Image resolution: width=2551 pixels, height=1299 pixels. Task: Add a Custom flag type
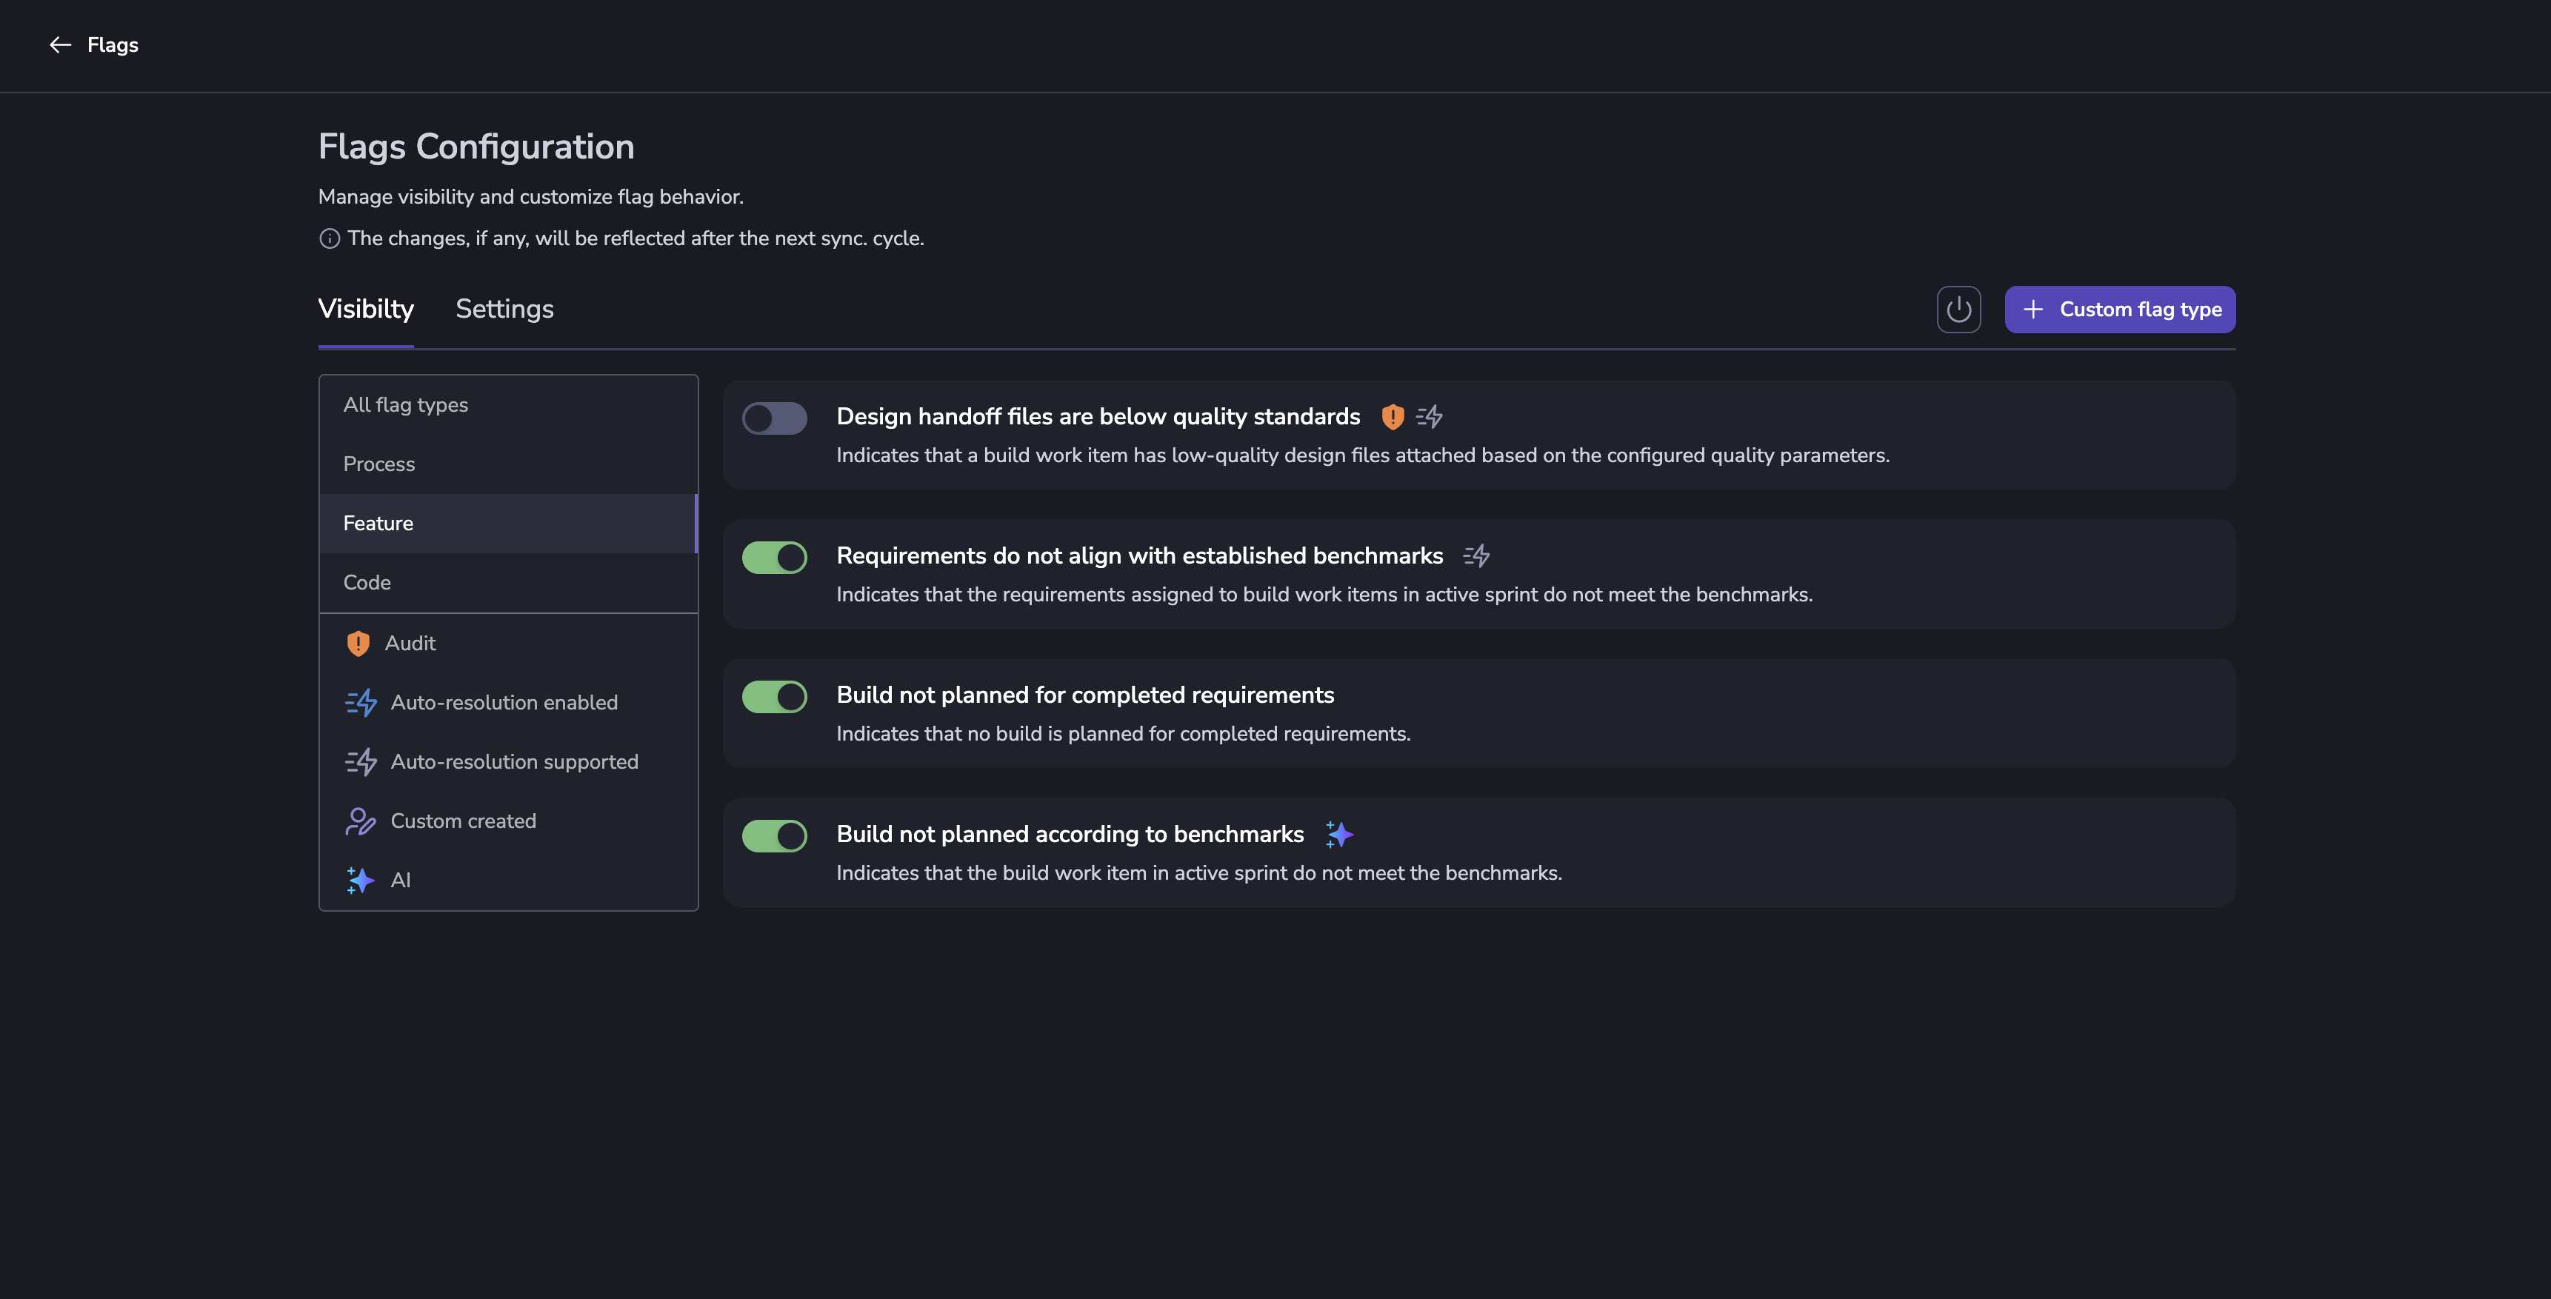point(2119,309)
